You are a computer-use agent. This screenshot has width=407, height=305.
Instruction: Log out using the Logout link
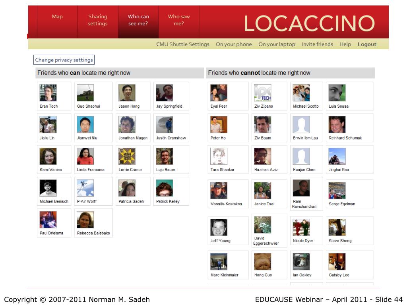tap(367, 44)
